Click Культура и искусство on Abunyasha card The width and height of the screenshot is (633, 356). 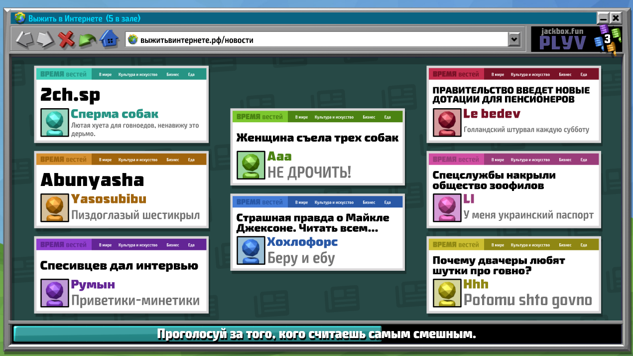[x=138, y=160]
